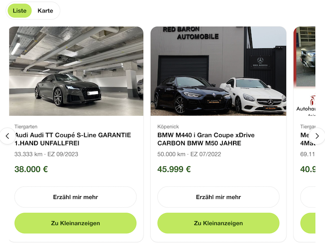Click the Audi mileage and registration line

pyautogui.click(x=46, y=154)
